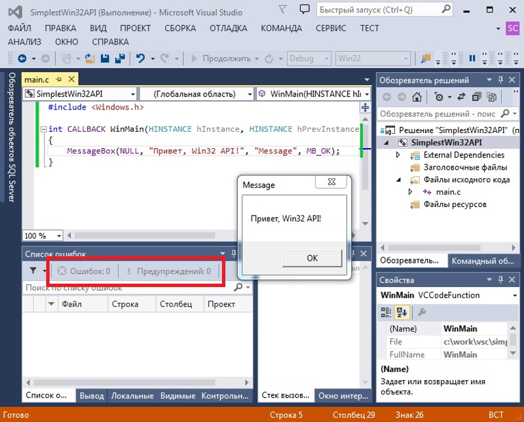
Task: Open the ОТЛАДКА menu
Action: [228, 28]
